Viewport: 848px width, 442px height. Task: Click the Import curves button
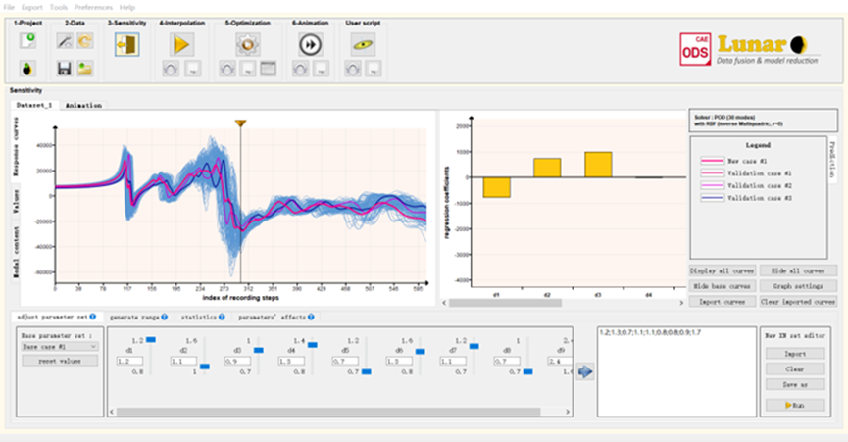tap(722, 302)
